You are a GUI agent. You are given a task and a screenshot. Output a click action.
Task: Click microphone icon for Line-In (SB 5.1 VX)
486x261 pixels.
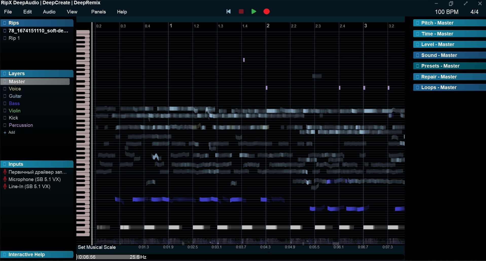coord(5,186)
